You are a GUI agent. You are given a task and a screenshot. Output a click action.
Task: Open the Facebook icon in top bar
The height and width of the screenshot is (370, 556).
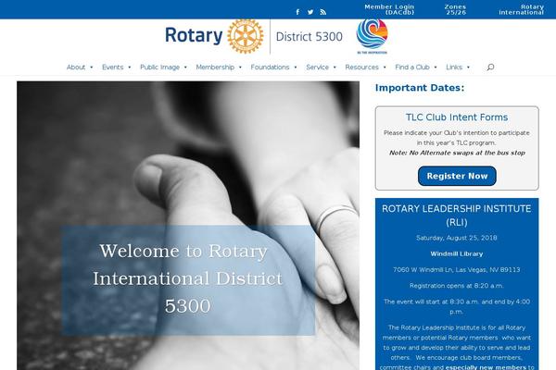(297, 12)
